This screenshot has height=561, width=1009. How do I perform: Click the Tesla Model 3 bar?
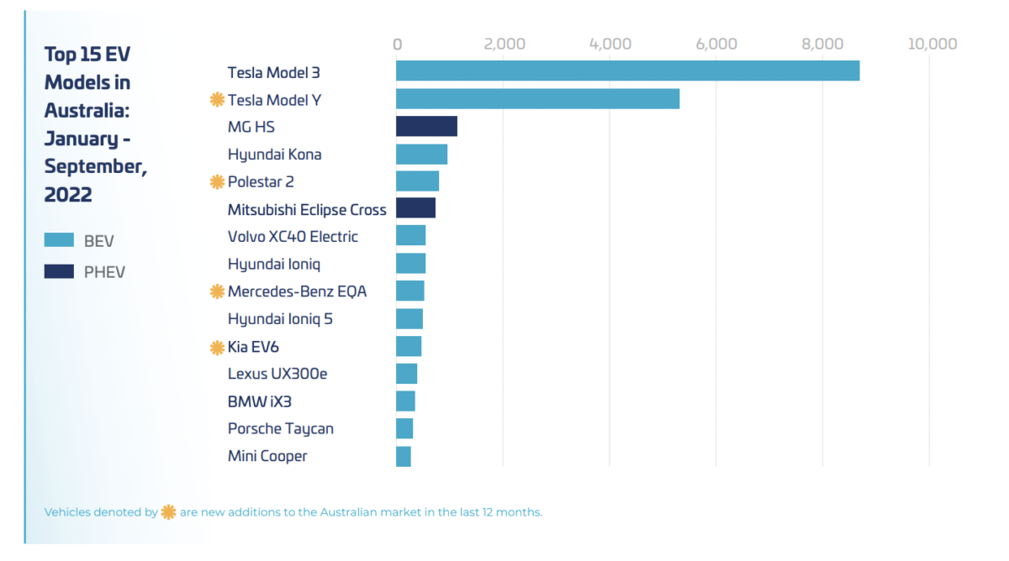pyautogui.click(x=628, y=71)
